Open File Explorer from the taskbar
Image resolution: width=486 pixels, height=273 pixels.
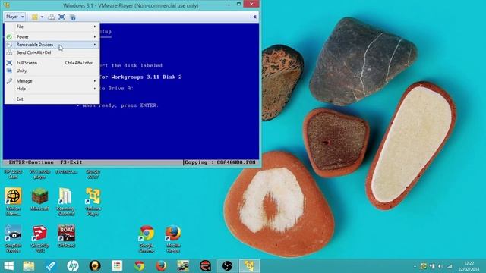(29, 266)
